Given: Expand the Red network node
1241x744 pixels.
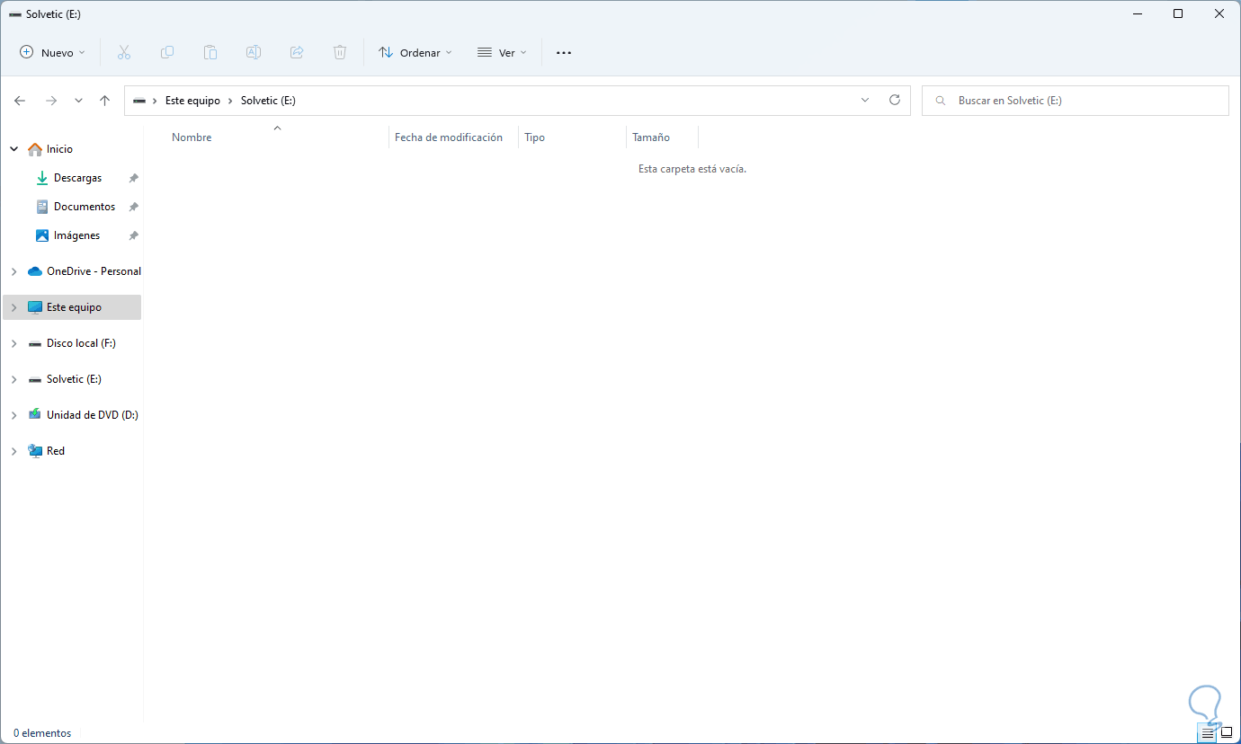Looking at the screenshot, I should point(13,451).
